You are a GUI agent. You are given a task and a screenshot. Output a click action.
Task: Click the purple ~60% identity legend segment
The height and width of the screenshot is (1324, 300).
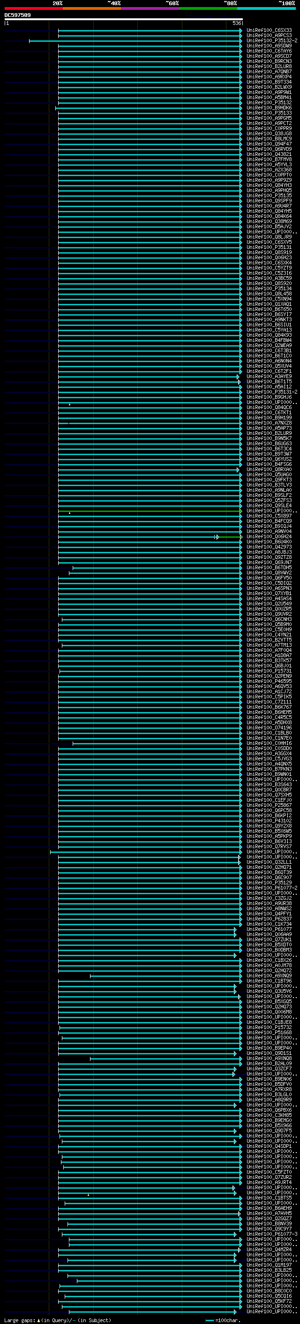coord(150,8)
